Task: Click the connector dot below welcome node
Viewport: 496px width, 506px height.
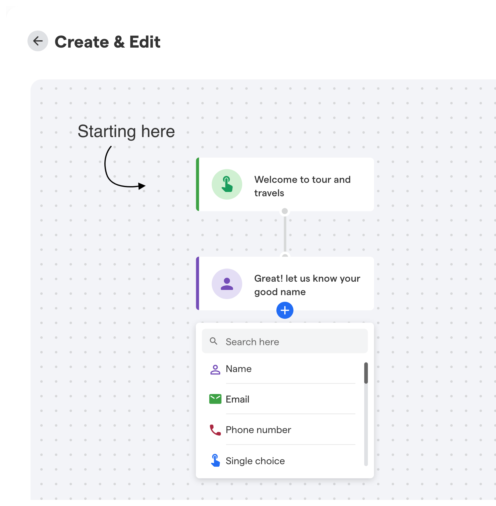Action: [x=285, y=211]
